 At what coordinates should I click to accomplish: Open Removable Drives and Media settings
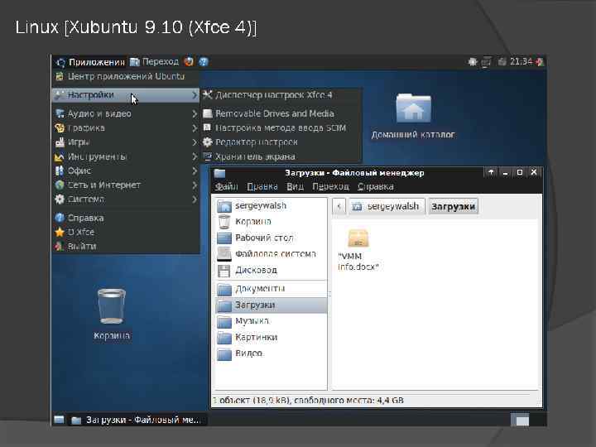click(x=281, y=113)
